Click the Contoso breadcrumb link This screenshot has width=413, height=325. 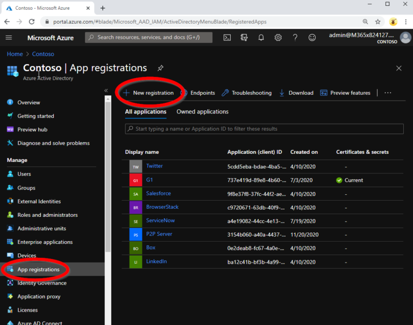click(43, 54)
